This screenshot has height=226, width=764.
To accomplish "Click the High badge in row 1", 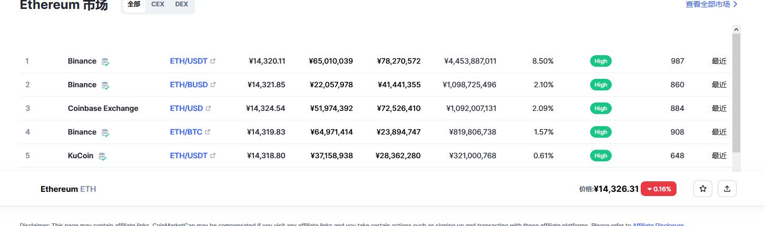I will (x=601, y=61).
